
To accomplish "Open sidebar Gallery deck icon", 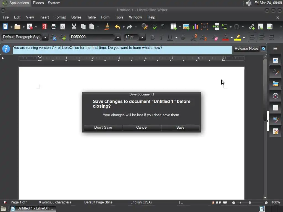I will point(276,84).
